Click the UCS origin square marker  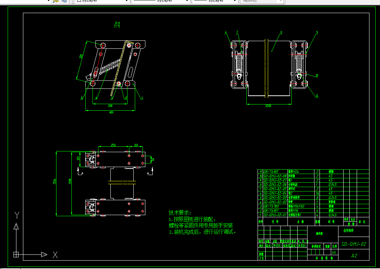point(16,255)
